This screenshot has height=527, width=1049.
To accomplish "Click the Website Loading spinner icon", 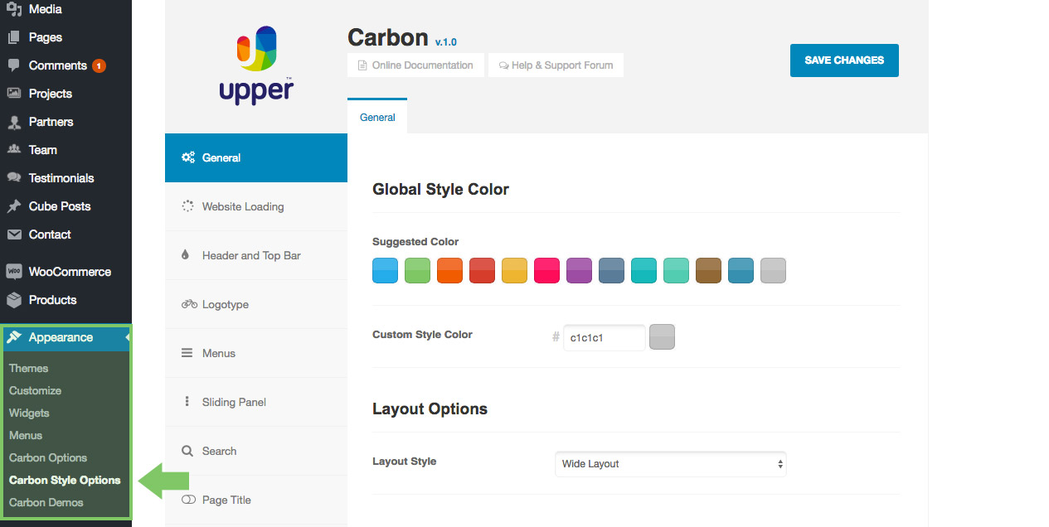I will pyautogui.click(x=188, y=206).
